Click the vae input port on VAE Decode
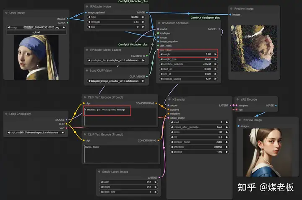This screenshot has width=302, height=200. pyautogui.click(x=237, y=109)
